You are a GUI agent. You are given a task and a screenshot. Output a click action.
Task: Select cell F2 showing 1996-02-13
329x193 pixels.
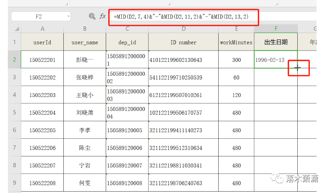(276, 59)
